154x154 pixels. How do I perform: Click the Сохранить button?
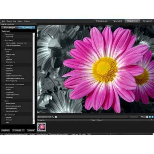point(6,131)
